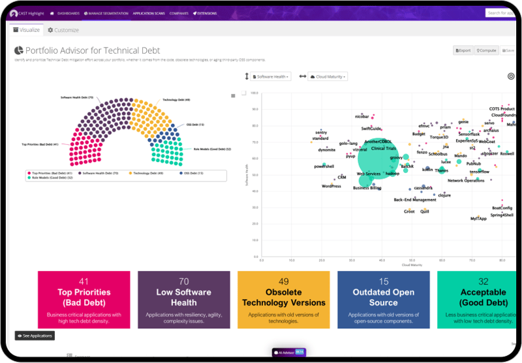
Task: Open the Application Scans menu
Action: (x=147, y=13)
